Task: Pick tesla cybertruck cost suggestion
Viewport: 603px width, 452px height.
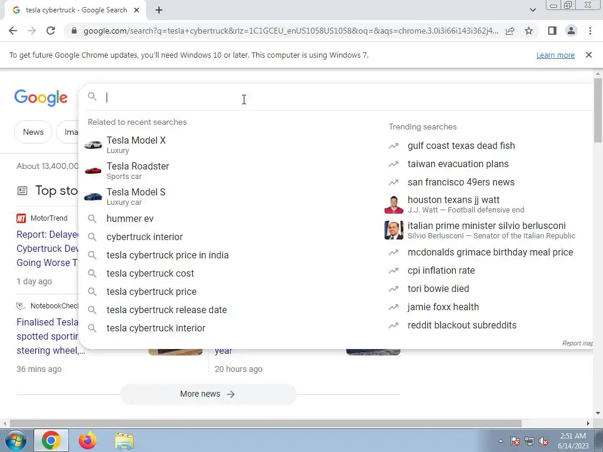Action: point(227,273)
